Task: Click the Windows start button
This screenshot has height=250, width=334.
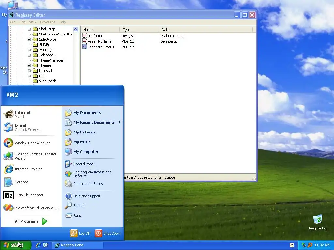Action: [x=15, y=245]
